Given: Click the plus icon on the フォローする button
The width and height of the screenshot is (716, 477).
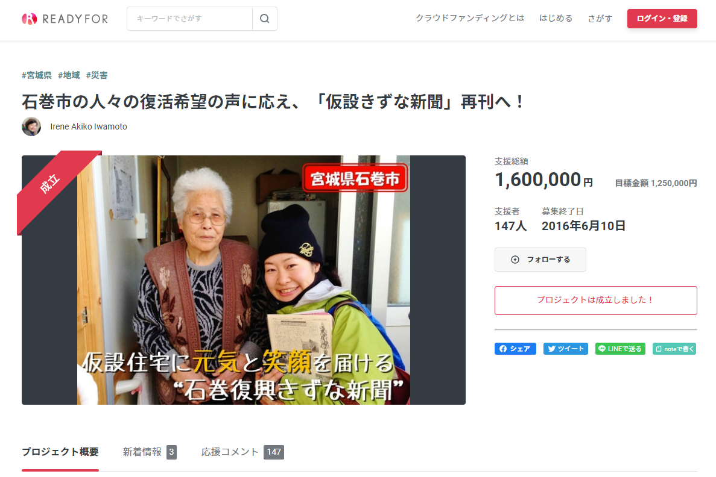Looking at the screenshot, I should [x=515, y=260].
